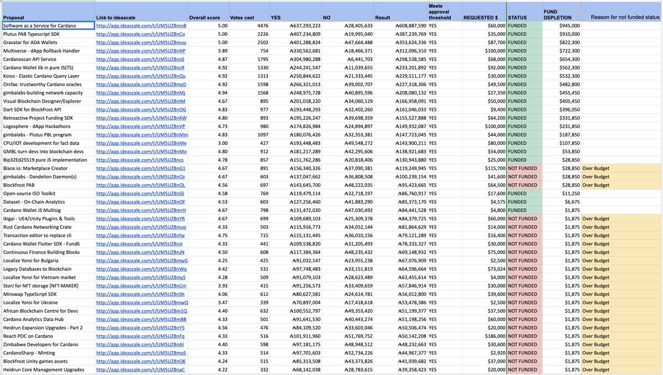This screenshot has height=375, width=663.
Task: Follow the ideascale link for Cardanoscan API Service
Action: [140, 59]
